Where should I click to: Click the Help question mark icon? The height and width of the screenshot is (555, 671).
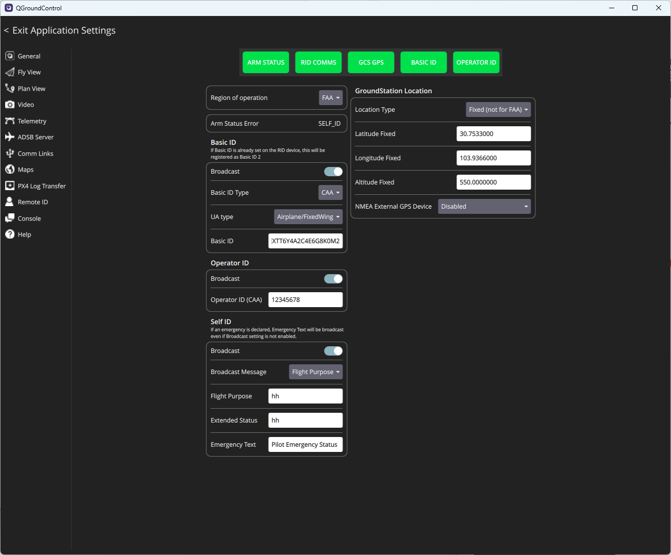[x=10, y=234]
